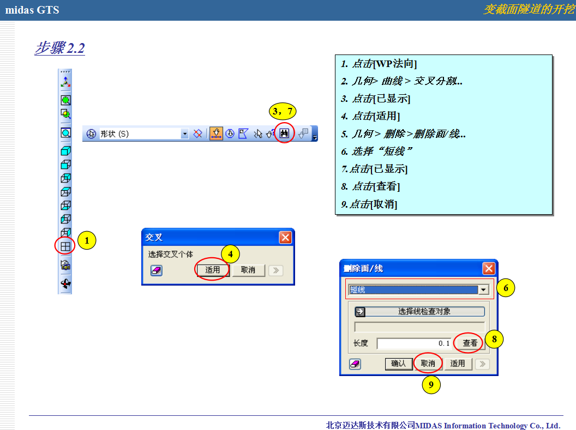Viewport: 576px width, 430px height.
Task: Open the 短线 dropdown
Action: pyautogui.click(x=483, y=289)
